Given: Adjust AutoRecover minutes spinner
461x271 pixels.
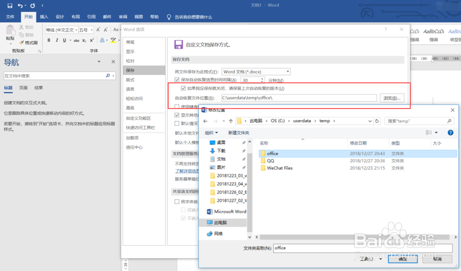Looking at the screenshot, I should coord(262,80).
